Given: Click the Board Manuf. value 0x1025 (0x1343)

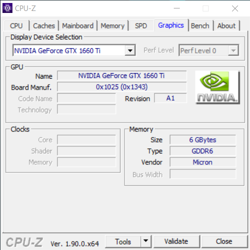Looking at the screenshot, I should 122,87.
